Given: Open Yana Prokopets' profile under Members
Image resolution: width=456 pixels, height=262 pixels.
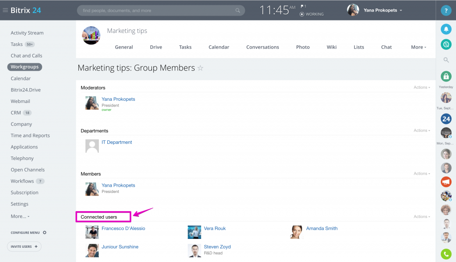Looking at the screenshot, I should [x=118, y=185].
